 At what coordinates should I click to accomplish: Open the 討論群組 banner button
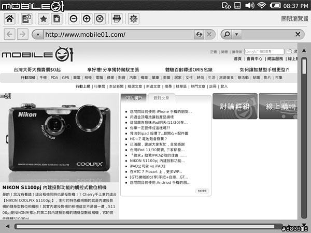[235, 106]
